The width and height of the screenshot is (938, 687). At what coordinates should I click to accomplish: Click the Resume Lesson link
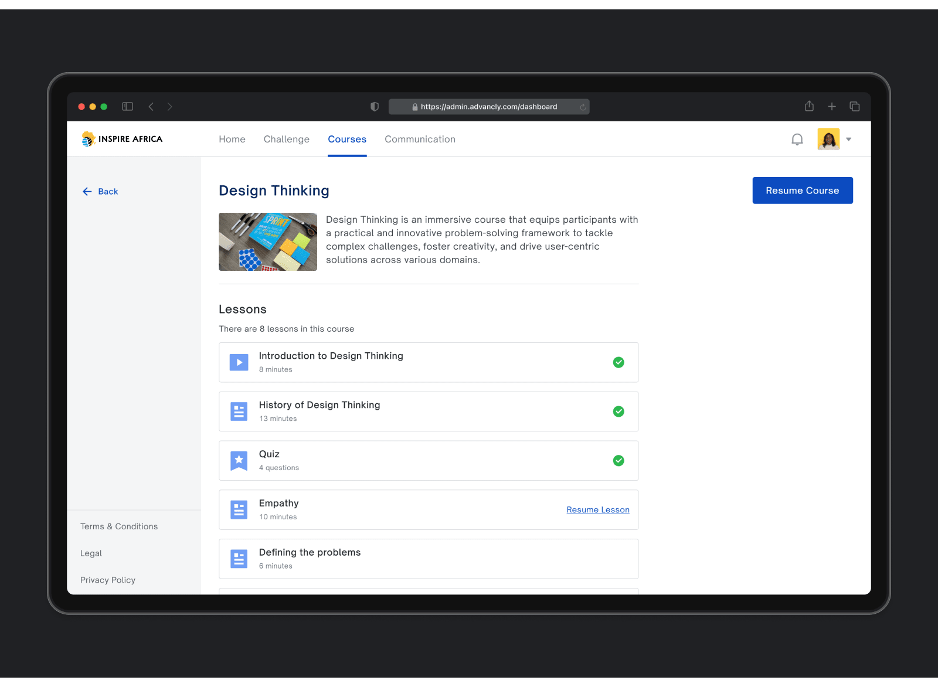tap(598, 510)
